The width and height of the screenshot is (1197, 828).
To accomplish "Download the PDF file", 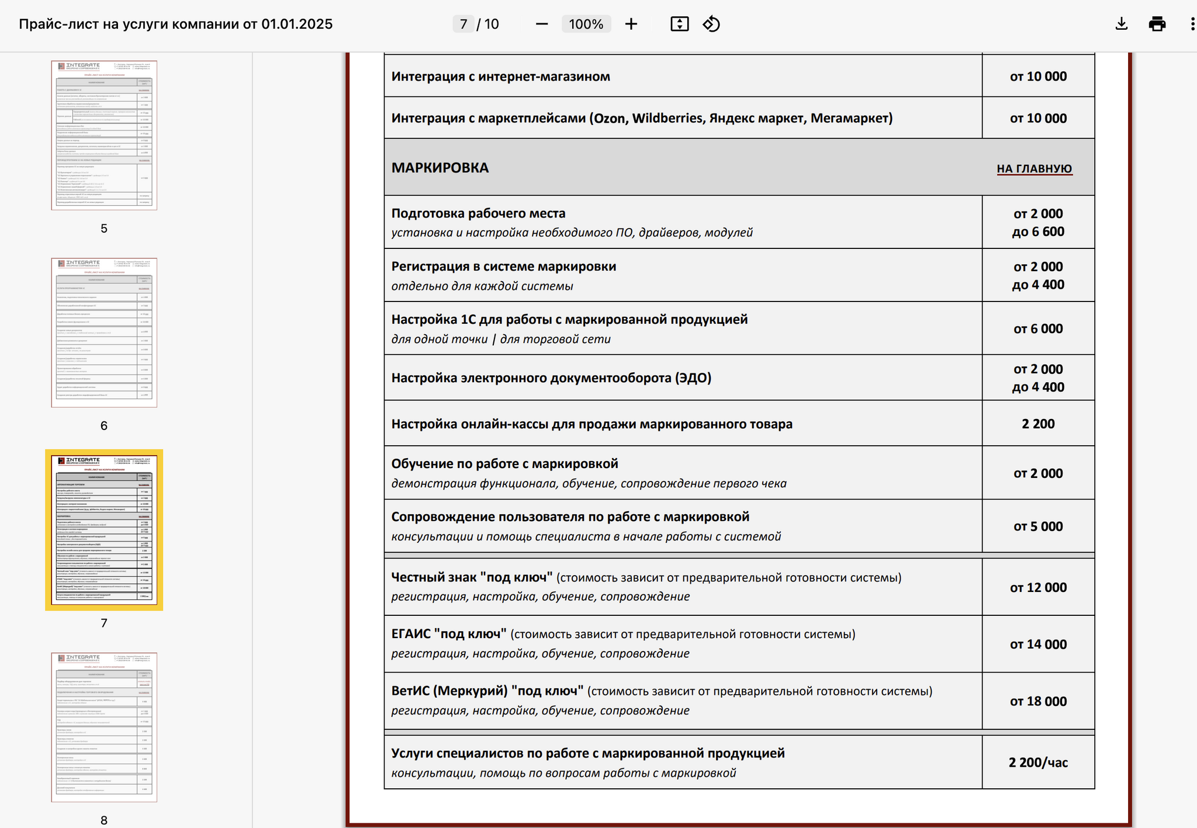I will tap(1121, 24).
